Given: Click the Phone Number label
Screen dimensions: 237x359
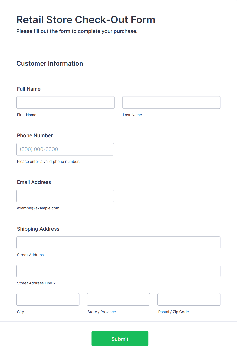Looking at the screenshot, I should coord(35,135).
